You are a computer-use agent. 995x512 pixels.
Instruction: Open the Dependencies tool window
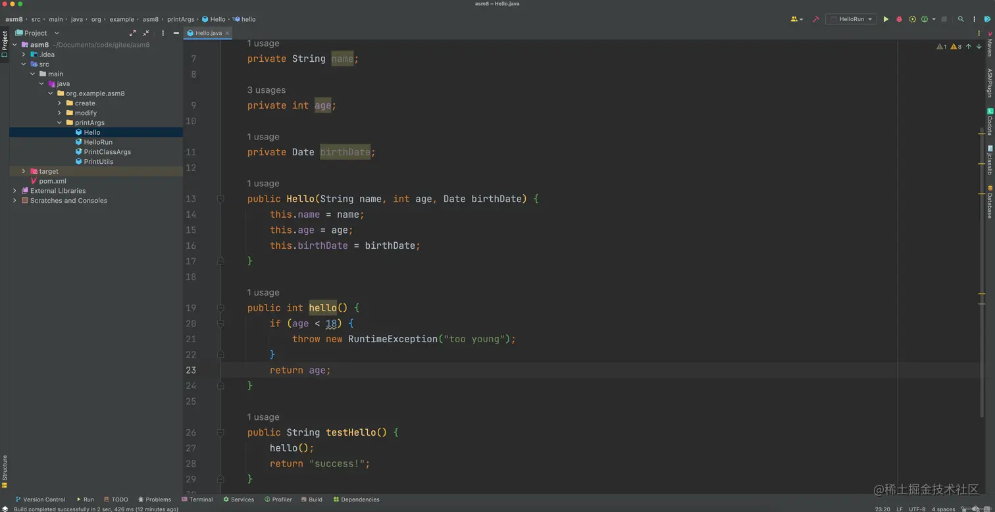(356, 499)
